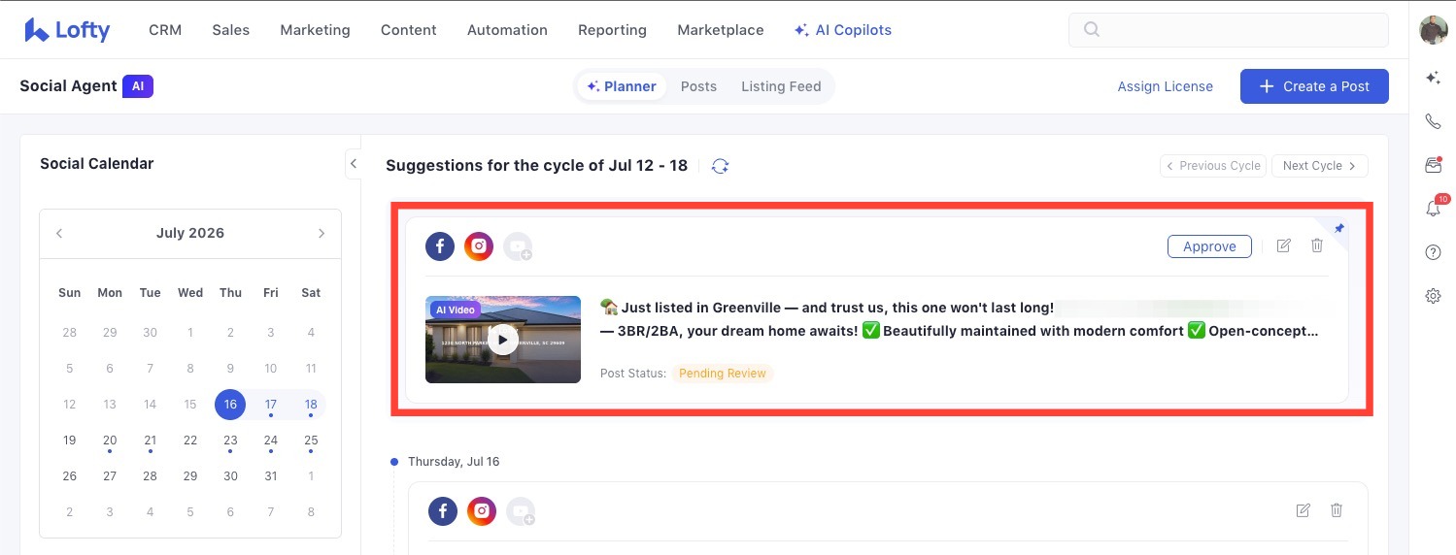Image resolution: width=1456 pixels, height=555 pixels.
Task: Open the settings gear icon
Action: (1433, 296)
